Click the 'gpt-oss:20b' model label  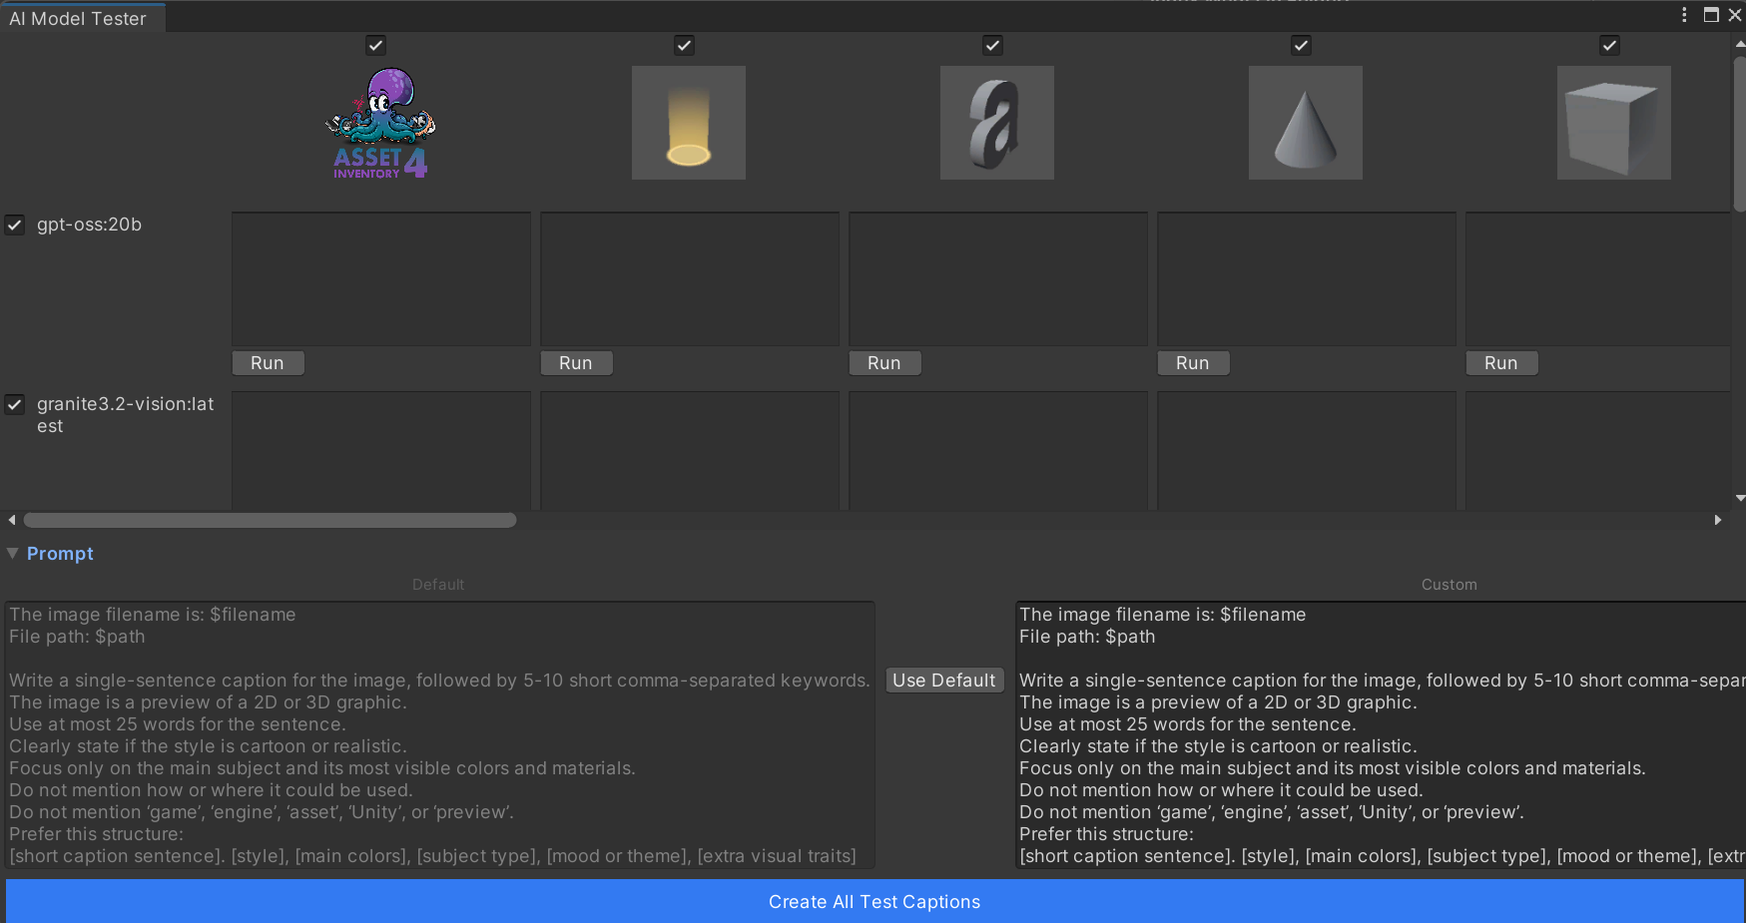(89, 225)
